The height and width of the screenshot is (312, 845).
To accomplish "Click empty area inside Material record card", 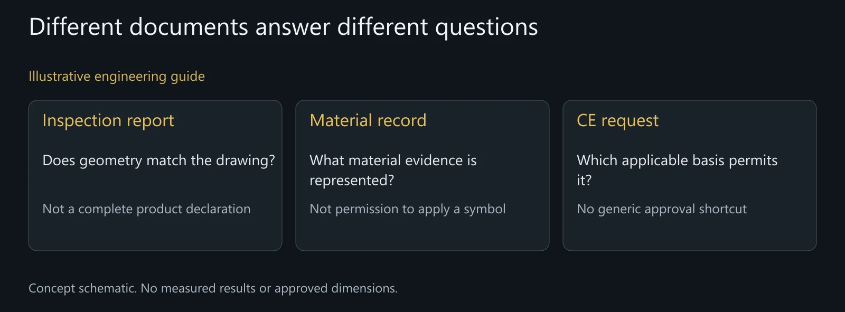I will pyautogui.click(x=422, y=234).
